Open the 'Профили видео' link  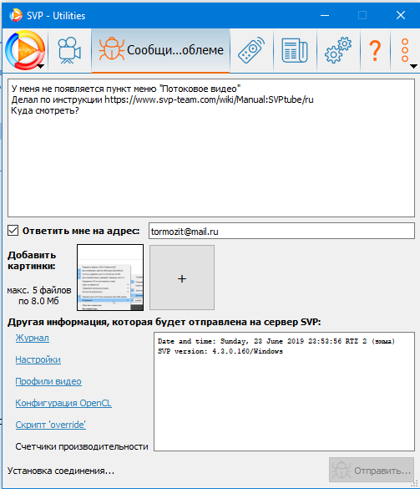[48, 381]
